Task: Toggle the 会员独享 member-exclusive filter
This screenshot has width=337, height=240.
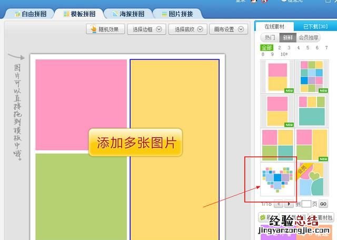Action: tap(309, 38)
